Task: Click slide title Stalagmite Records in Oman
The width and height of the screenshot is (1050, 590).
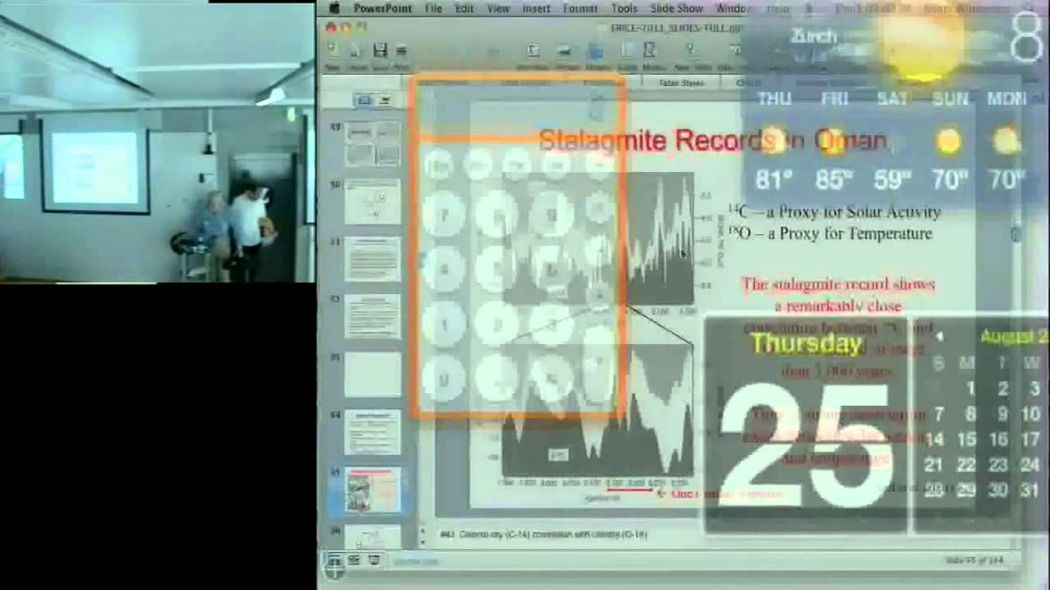Action: coord(712,140)
